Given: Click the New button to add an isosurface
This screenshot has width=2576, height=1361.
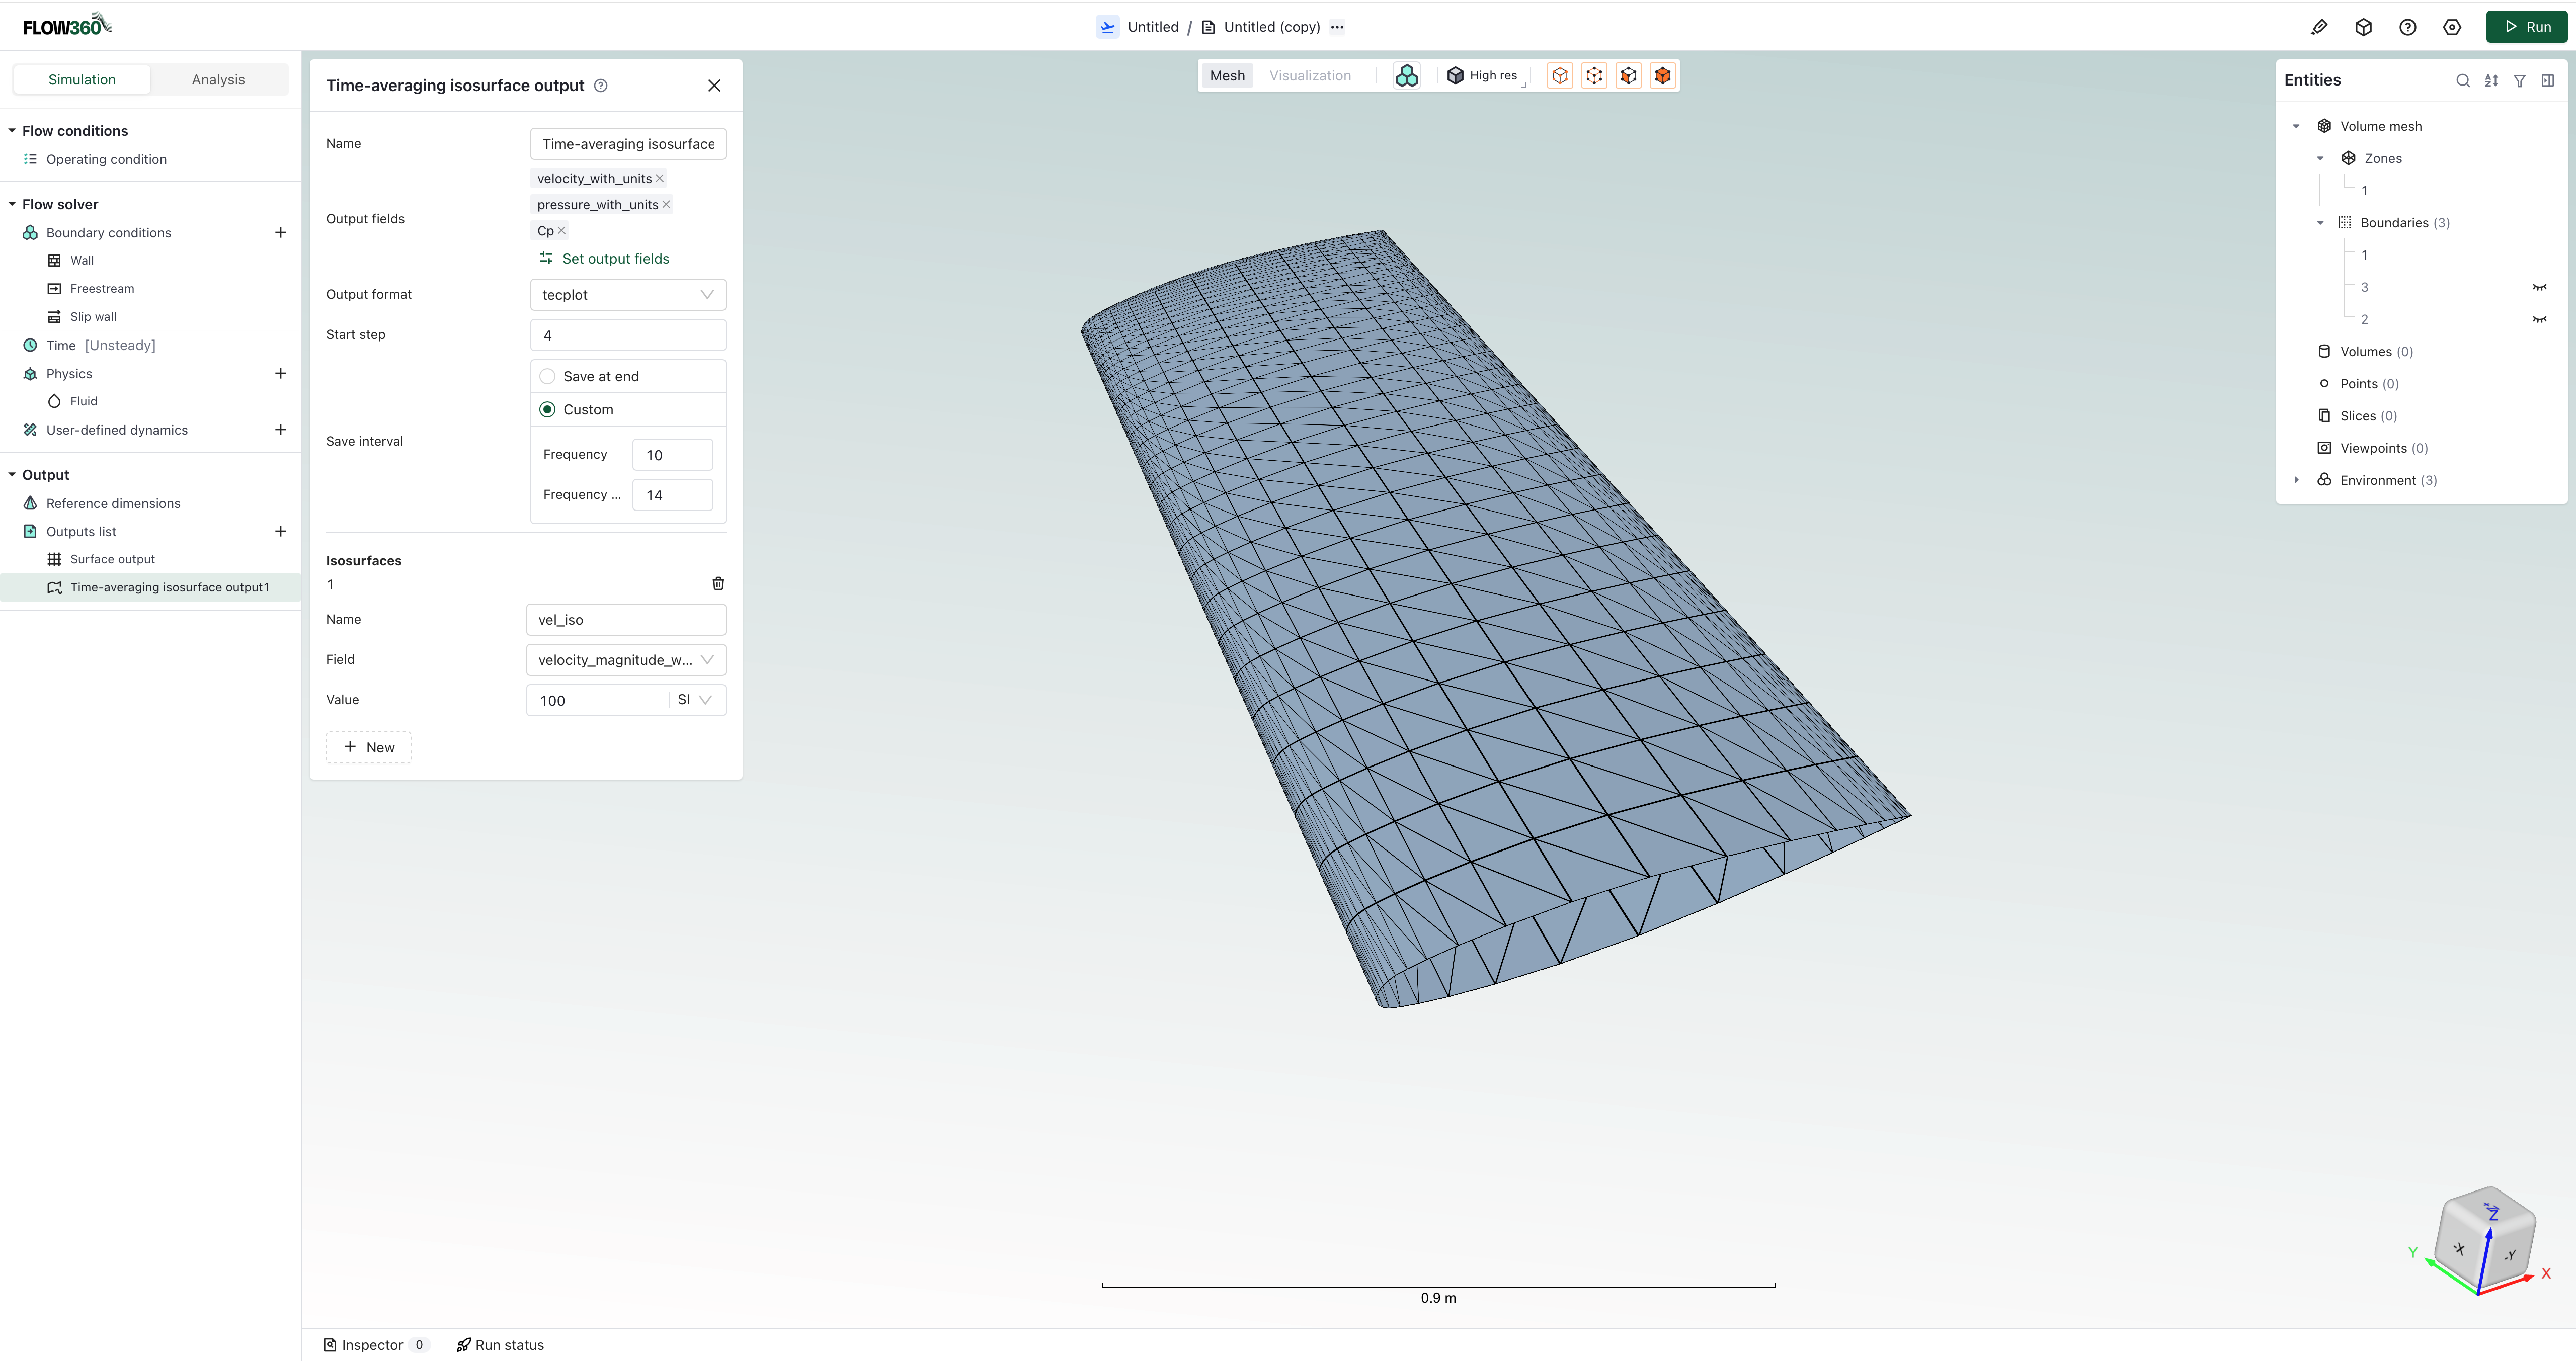Looking at the screenshot, I should 368,747.
